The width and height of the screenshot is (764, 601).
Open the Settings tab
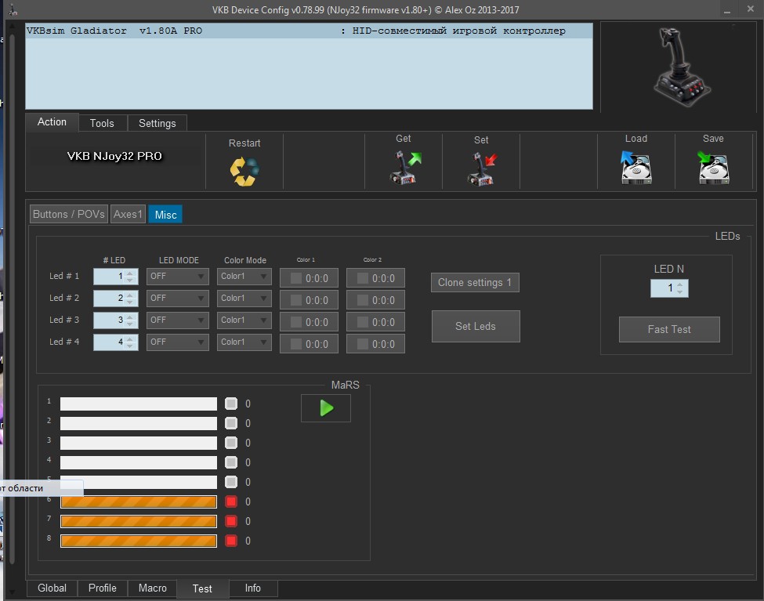pyautogui.click(x=157, y=123)
